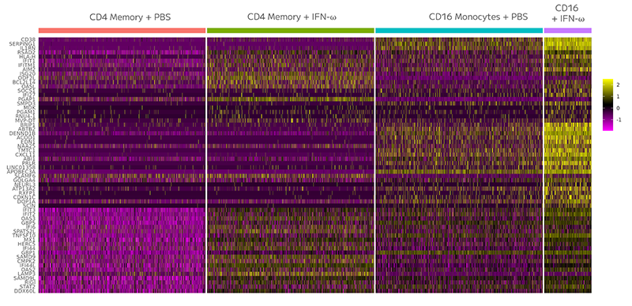Click the SMPD3 gene row label
The image size is (632, 306).
28,103
